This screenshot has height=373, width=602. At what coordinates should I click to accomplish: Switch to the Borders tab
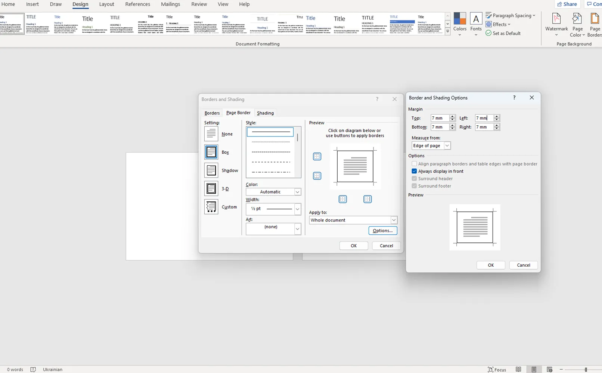coord(212,113)
